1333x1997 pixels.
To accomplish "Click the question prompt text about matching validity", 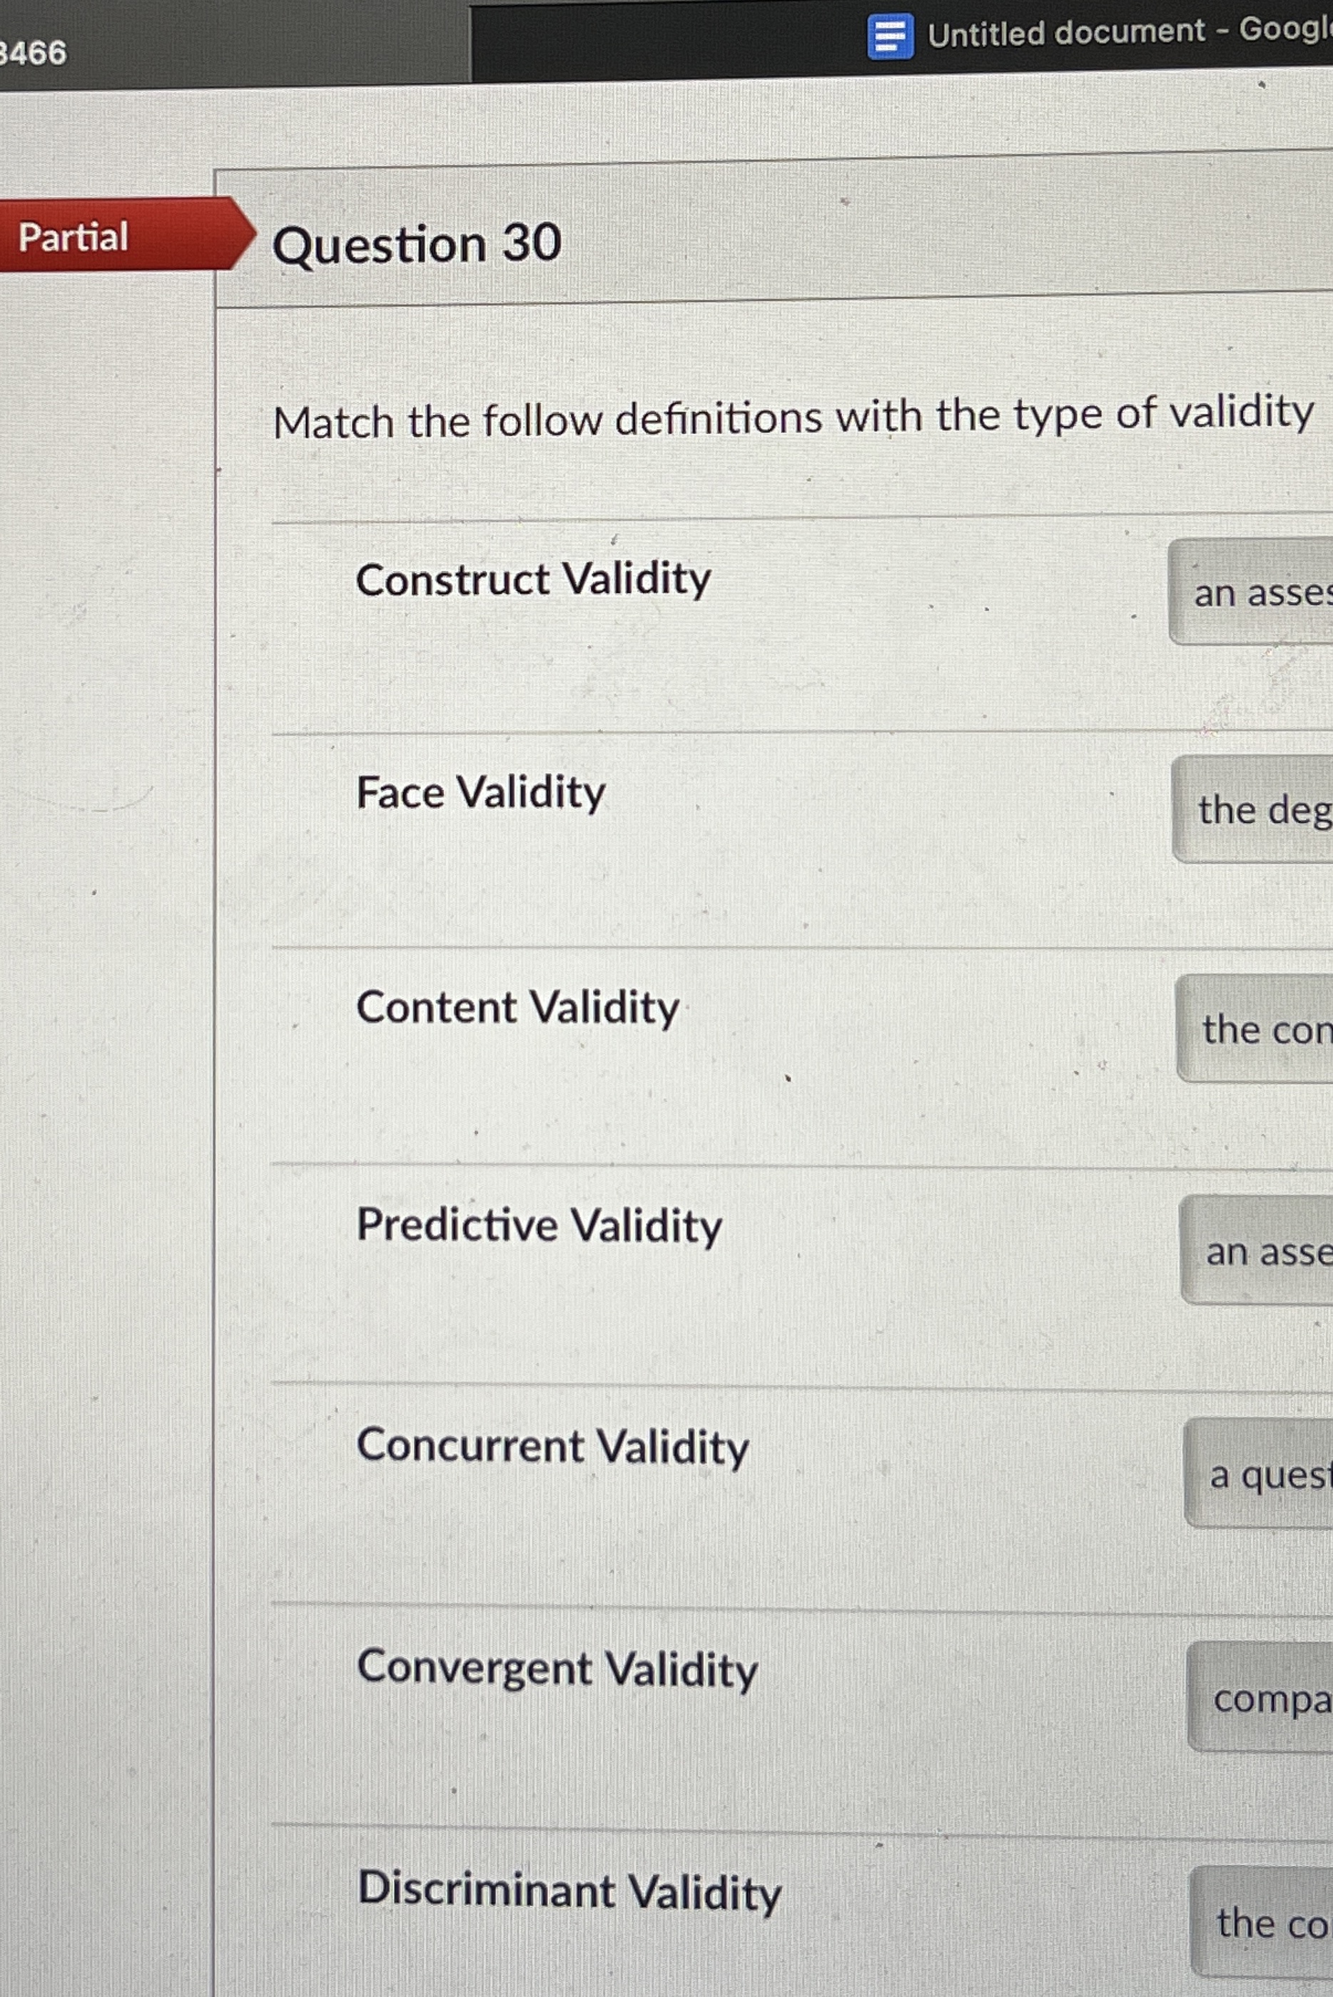I will pos(791,419).
